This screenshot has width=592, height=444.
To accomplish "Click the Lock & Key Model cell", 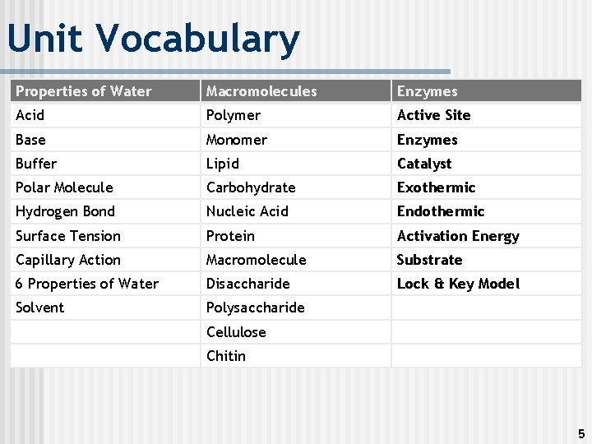I will click(458, 284).
